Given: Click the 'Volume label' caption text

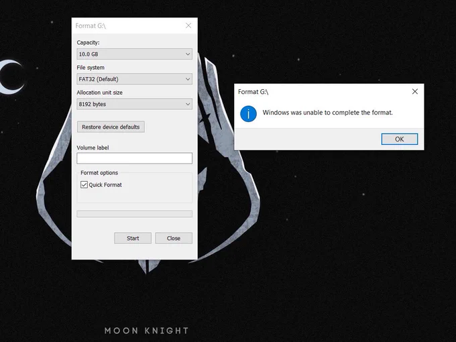Looking at the screenshot, I should pyautogui.click(x=93, y=148).
